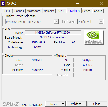
Task: Go to the Mainboard tab
Action: 34,11
